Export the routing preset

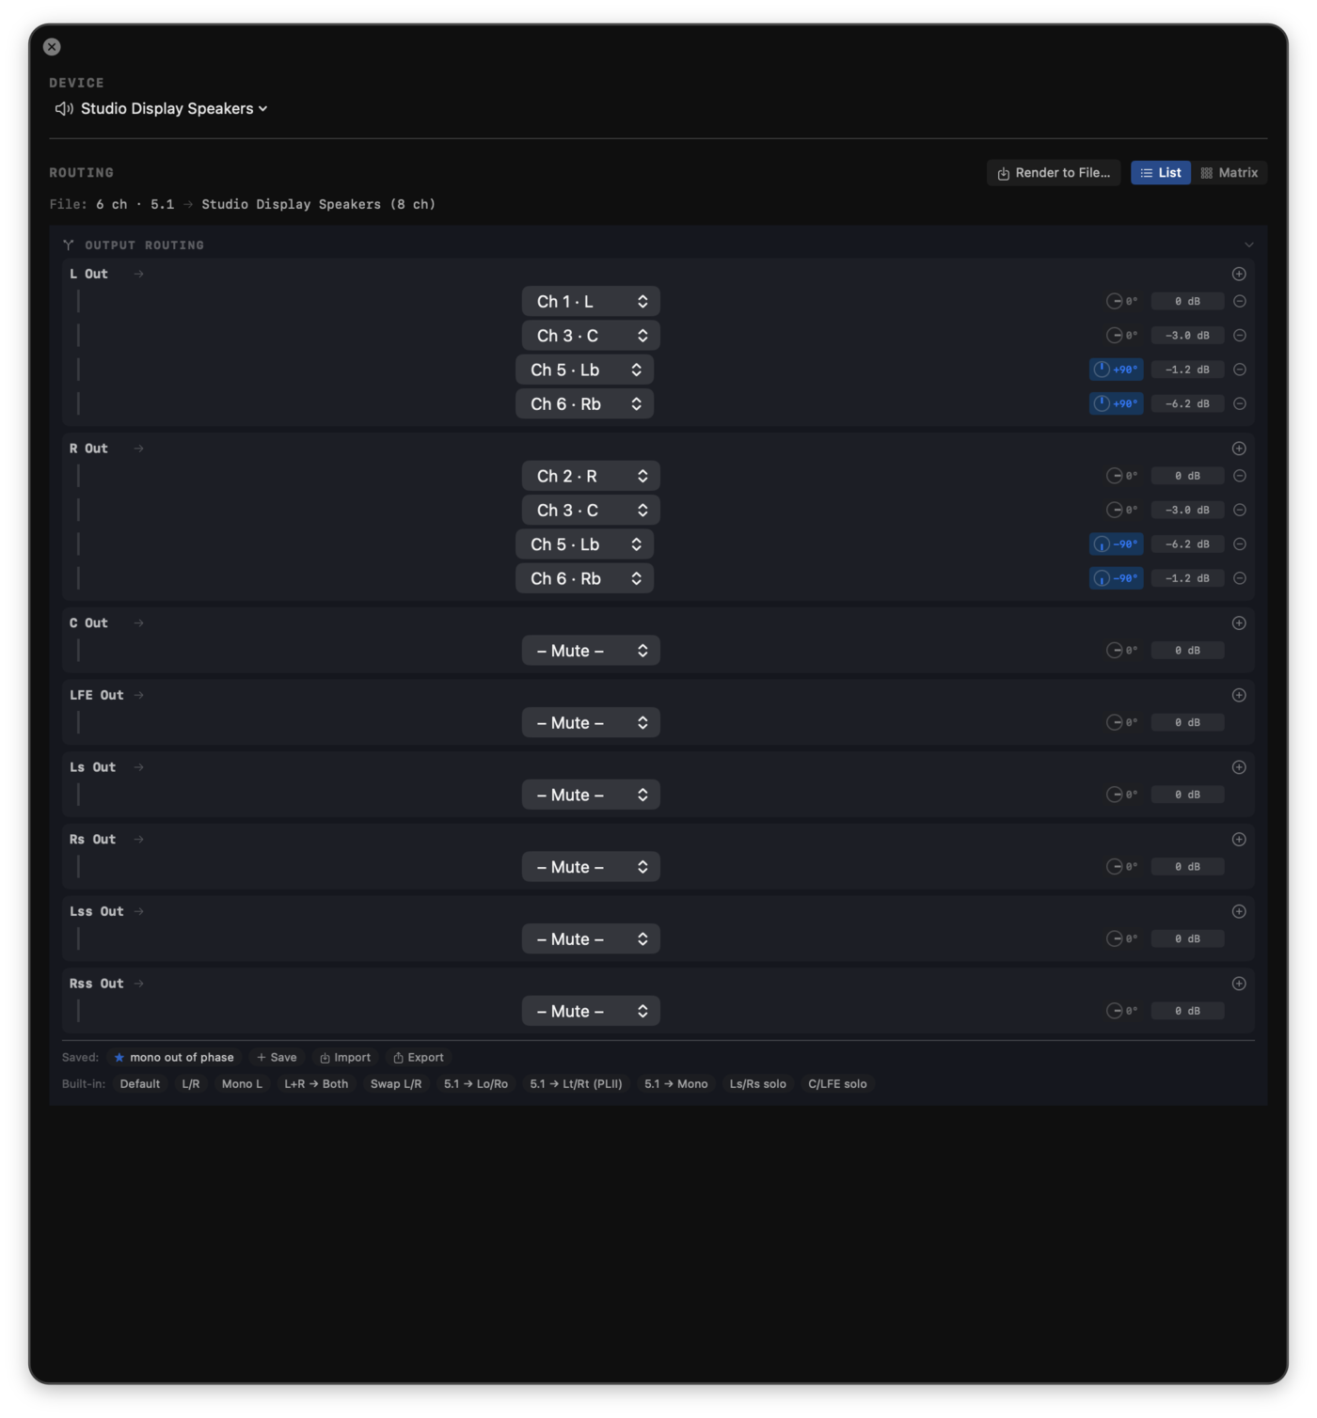coord(419,1058)
